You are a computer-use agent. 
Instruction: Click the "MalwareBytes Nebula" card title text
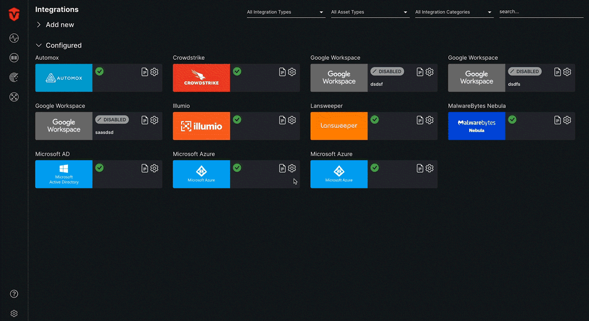pyautogui.click(x=477, y=106)
